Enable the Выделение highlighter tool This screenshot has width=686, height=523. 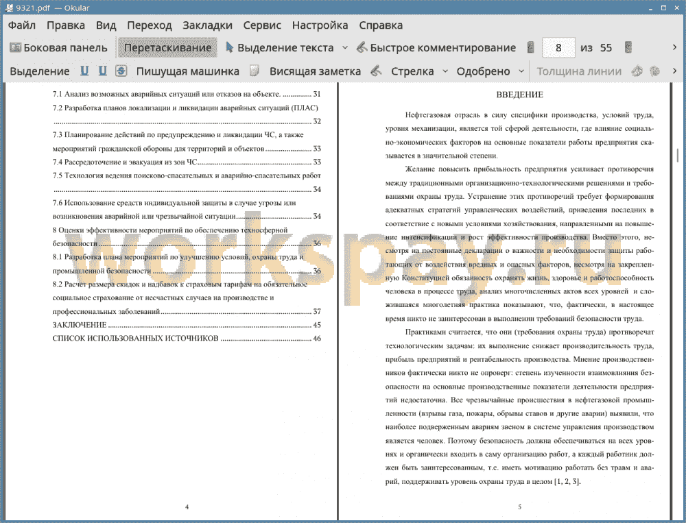click(39, 71)
